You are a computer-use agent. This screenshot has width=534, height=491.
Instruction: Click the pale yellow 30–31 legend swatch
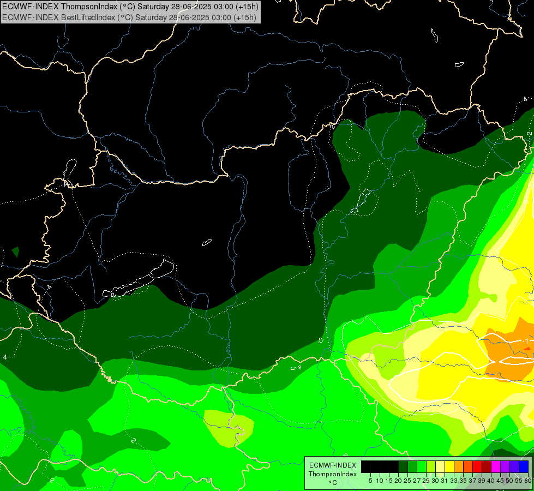tap(440, 466)
